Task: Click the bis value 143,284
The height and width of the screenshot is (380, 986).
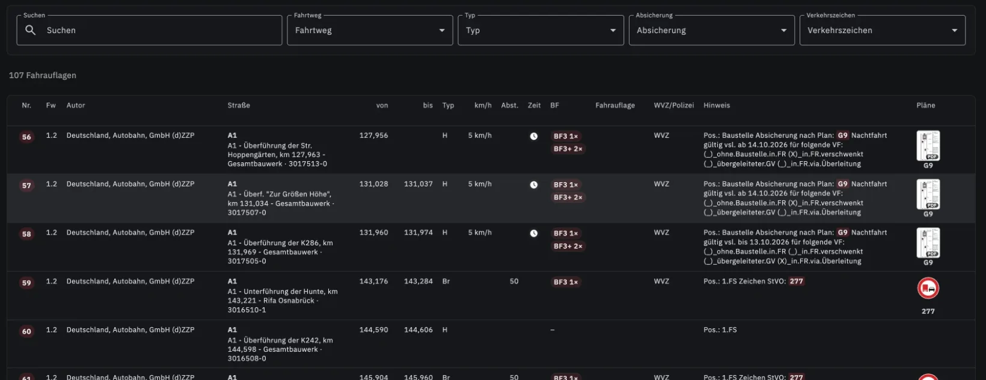Action: coord(418,281)
